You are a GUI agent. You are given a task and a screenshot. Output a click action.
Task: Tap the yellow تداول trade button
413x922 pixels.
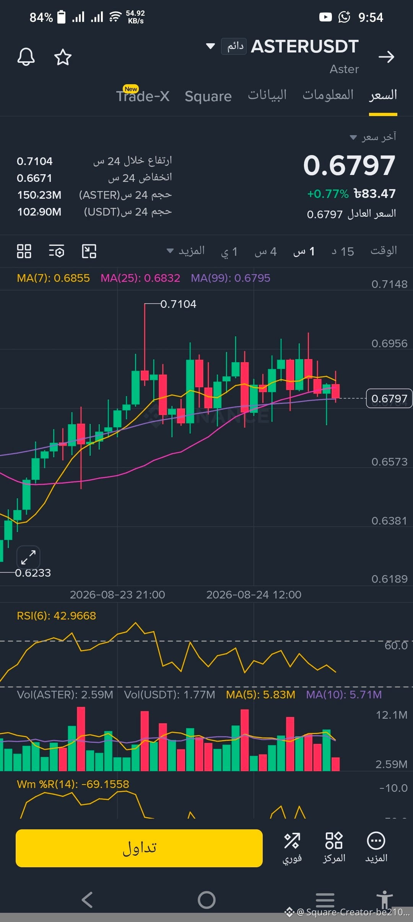(x=139, y=848)
